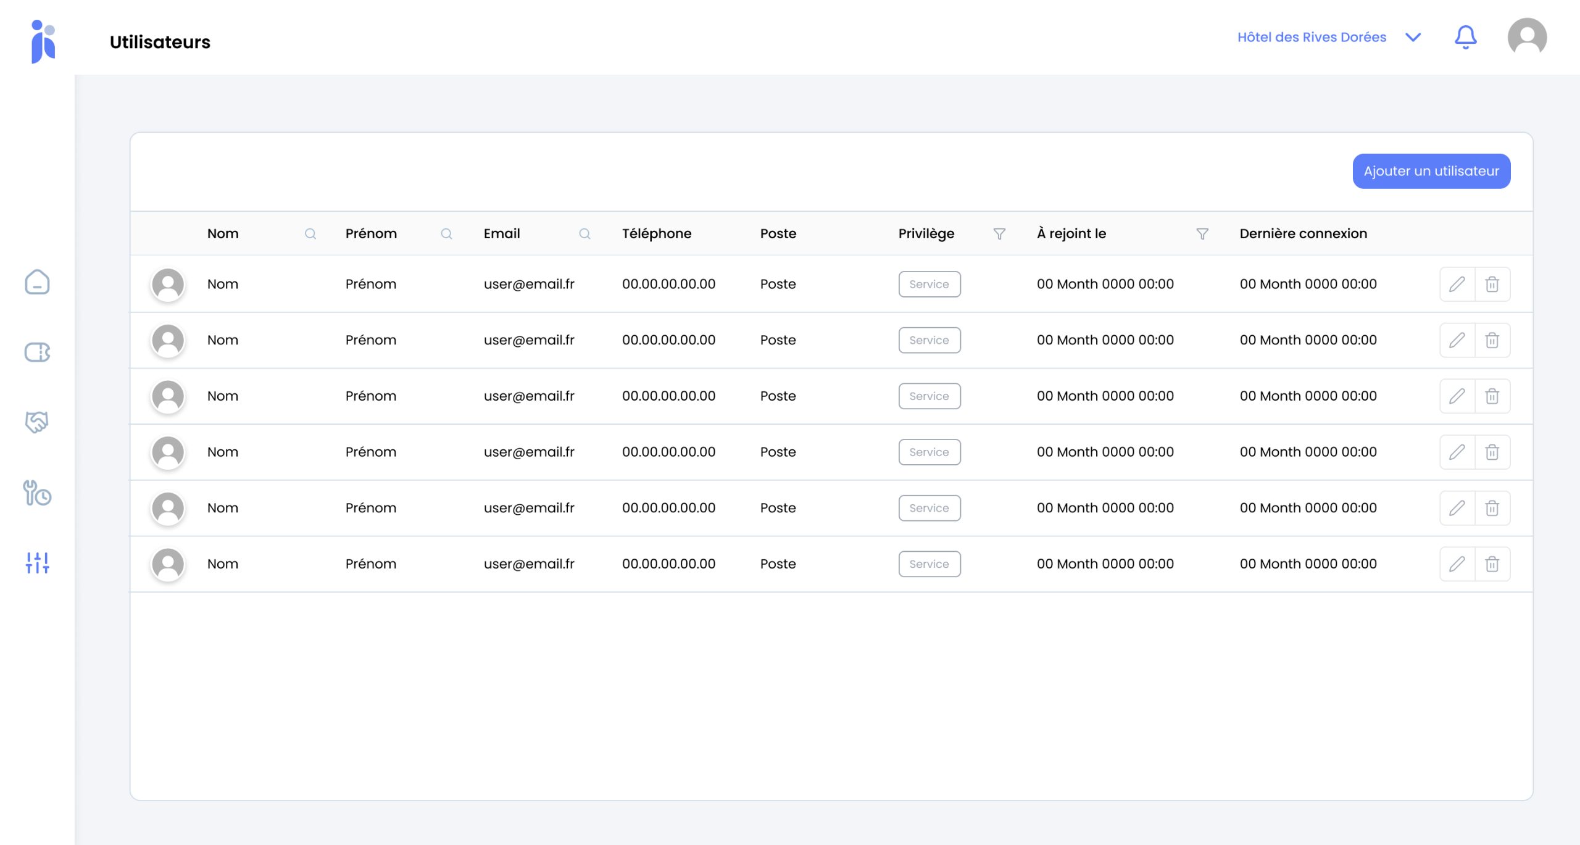Click the edit pencil in first user row
Screen dimensions: 1580x845
point(1457,284)
